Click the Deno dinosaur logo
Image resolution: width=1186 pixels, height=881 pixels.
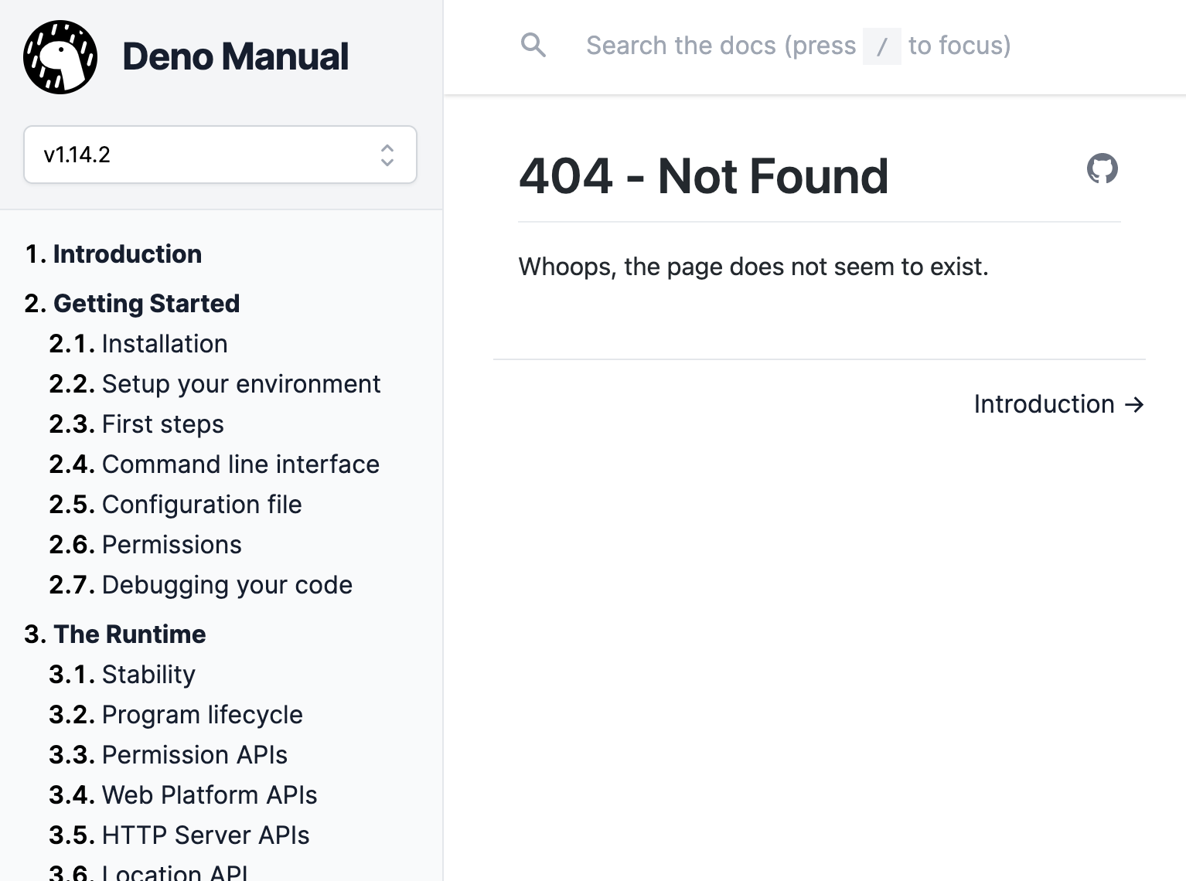[x=60, y=56]
